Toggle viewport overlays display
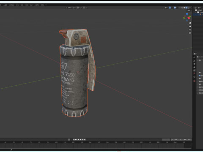Image resolution: width=203 pixels, height=152 pixels. pos(175,8)
